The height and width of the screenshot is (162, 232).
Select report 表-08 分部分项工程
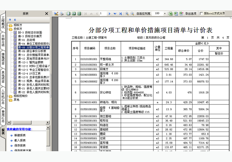click(32, 47)
